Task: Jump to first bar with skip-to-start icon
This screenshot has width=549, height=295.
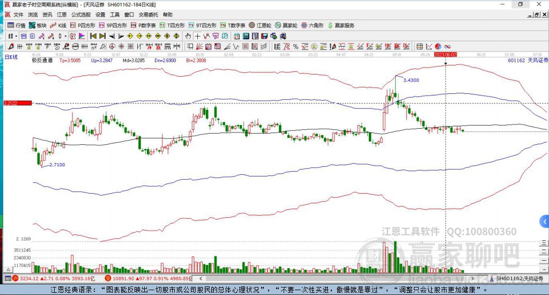Action: click(x=93, y=36)
